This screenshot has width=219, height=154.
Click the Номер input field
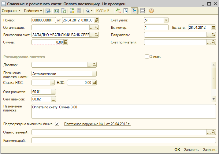pos(44,20)
